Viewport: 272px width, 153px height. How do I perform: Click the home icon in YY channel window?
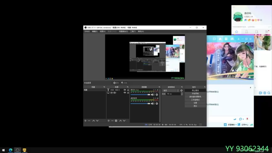[x=220, y=39]
